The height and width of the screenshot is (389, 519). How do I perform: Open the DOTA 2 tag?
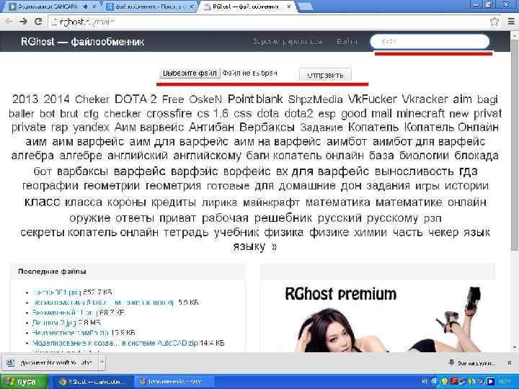[x=136, y=99]
